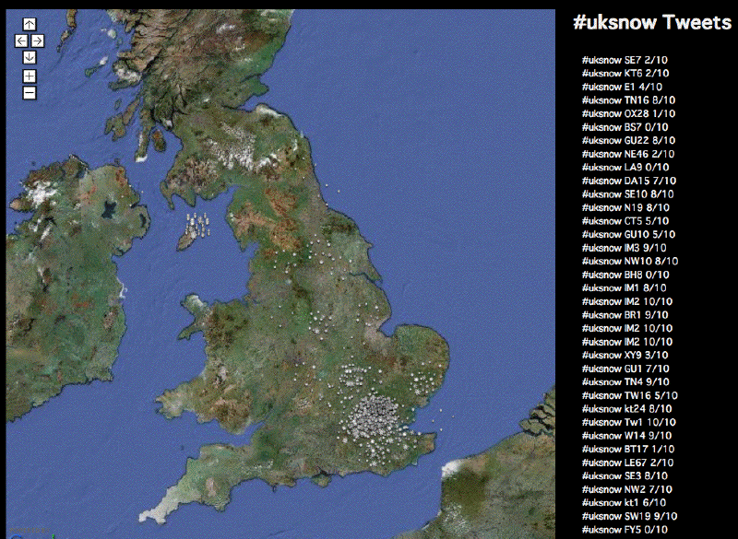Select tweet '#uksnow BR1 9/10'
The image size is (738, 539).
tap(625, 315)
